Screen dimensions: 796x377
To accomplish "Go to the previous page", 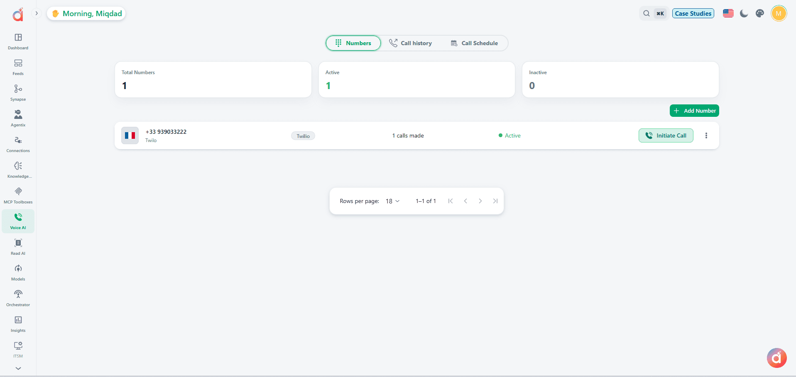I will (x=465, y=201).
